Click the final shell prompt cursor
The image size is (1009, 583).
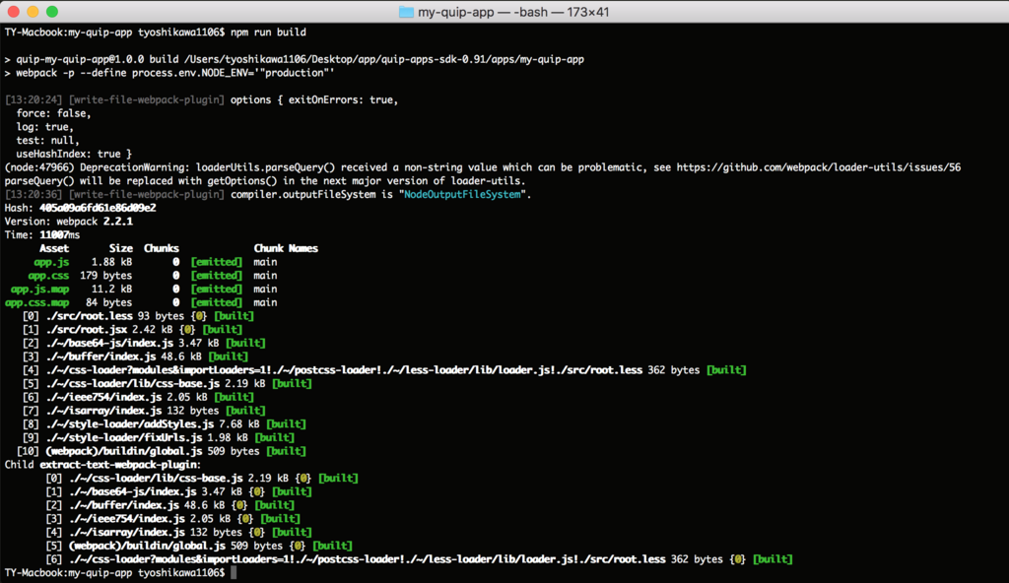pyautogui.click(x=234, y=573)
